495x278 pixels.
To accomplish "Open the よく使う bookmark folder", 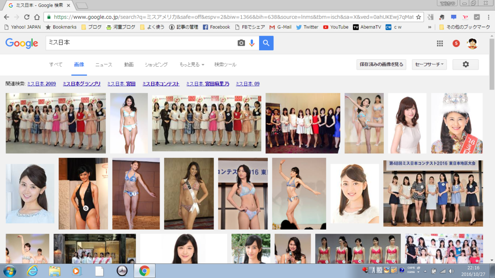I will click(152, 27).
